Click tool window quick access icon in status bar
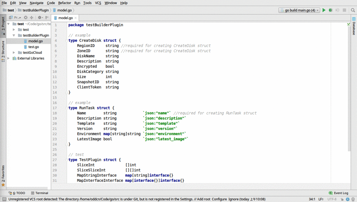This screenshot has height=202, width=357. click(x=4, y=199)
